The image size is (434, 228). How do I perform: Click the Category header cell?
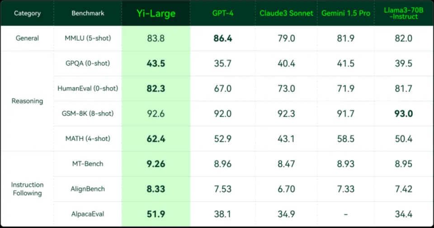click(x=27, y=13)
